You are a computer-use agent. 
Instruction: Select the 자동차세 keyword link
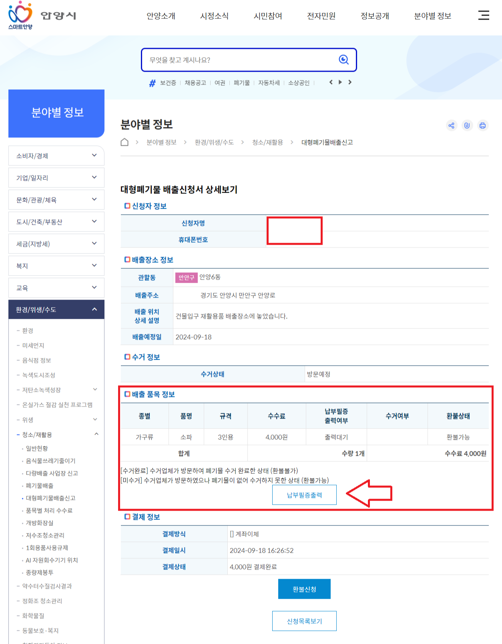coord(269,83)
